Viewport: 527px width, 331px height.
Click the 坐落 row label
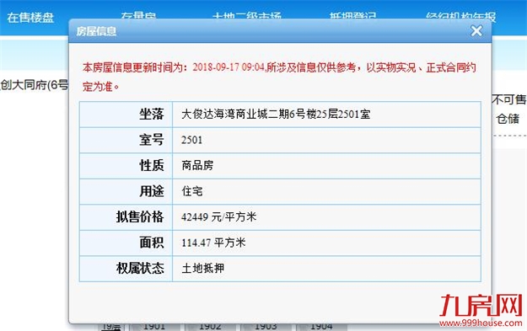tap(126, 115)
